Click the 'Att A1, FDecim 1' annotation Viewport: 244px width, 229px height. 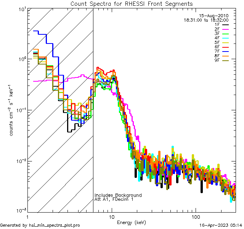[x=114, y=199]
